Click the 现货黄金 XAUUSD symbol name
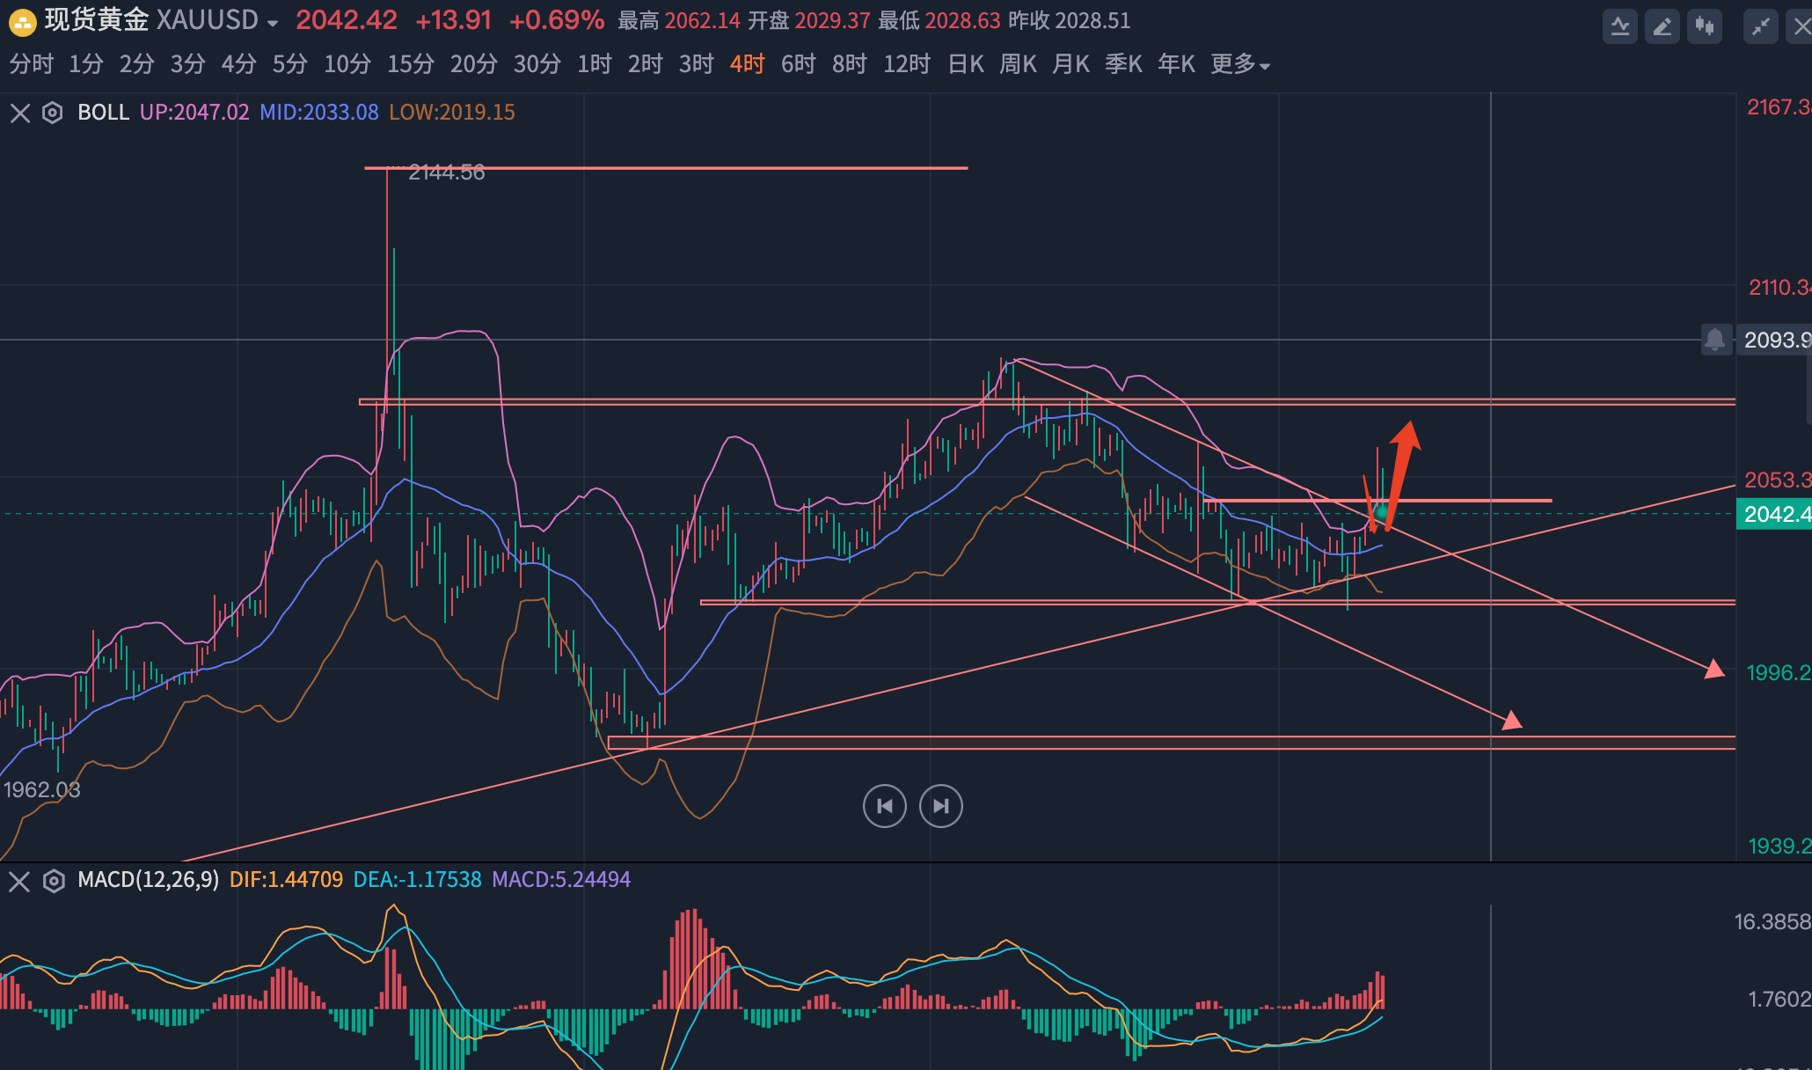1812x1070 pixels. click(x=152, y=20)
